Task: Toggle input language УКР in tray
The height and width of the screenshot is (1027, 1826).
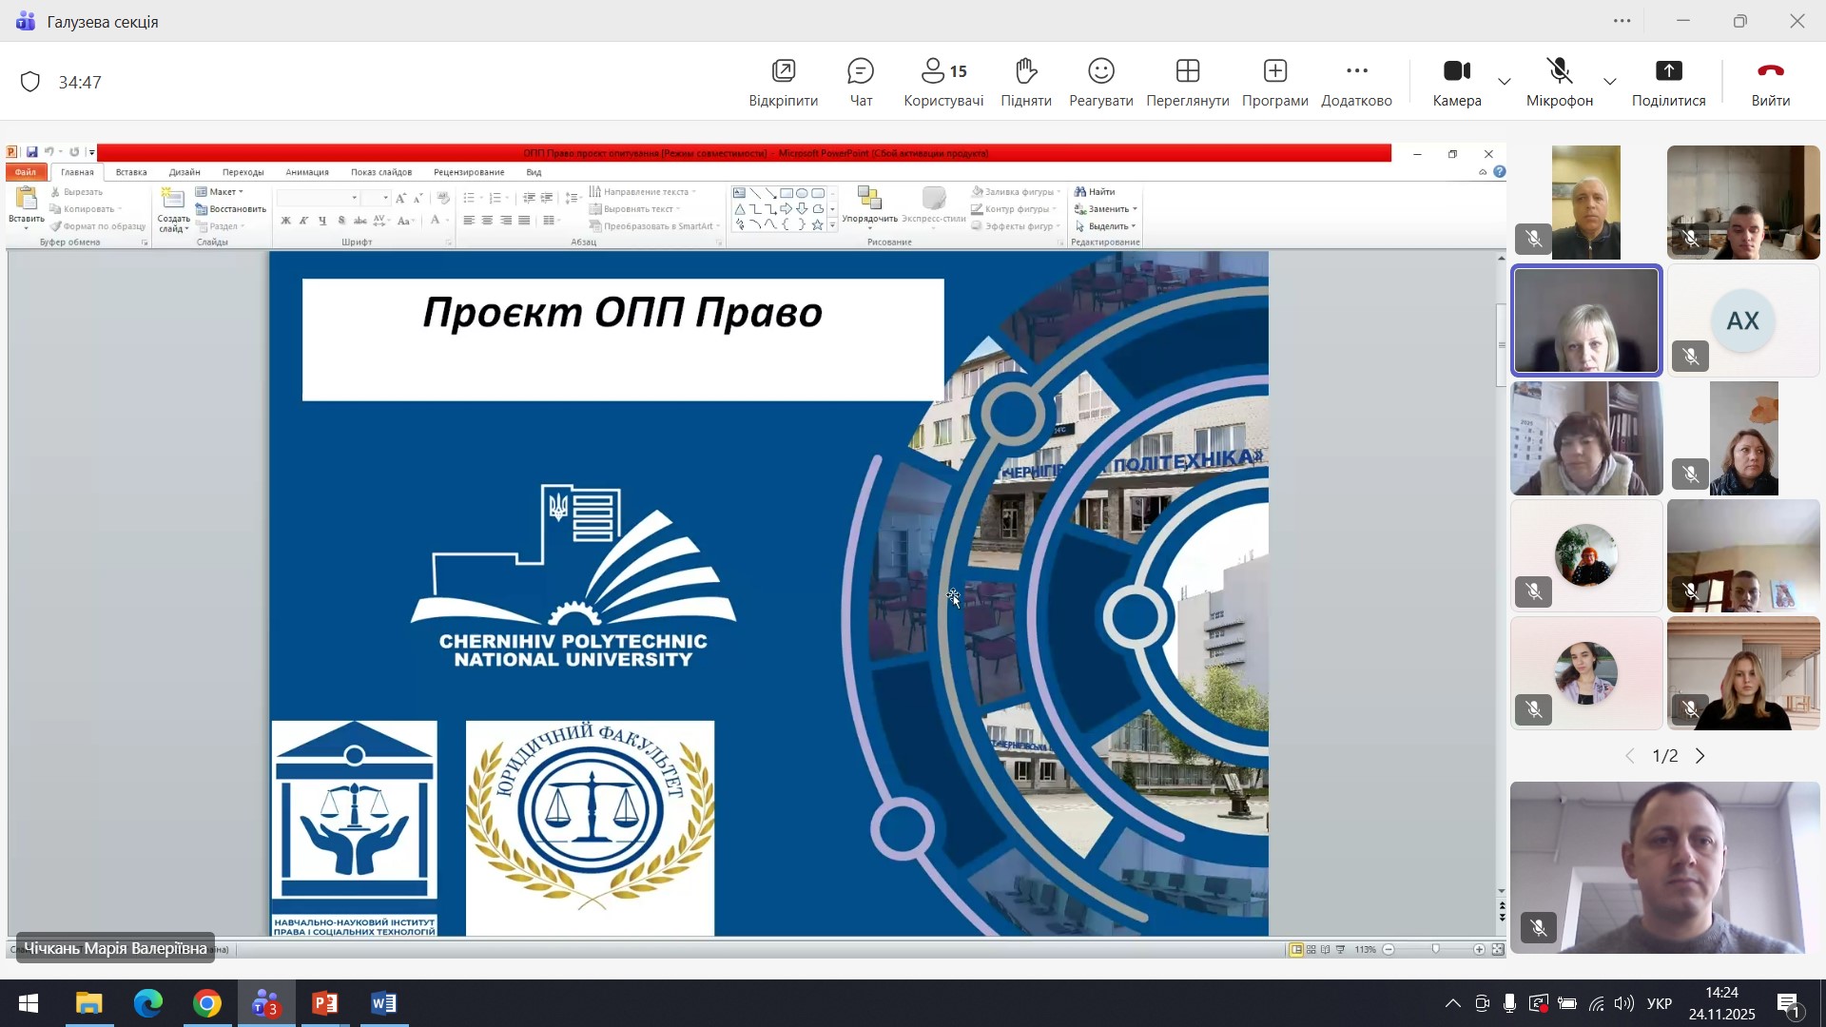Action: (1660, 1004)
